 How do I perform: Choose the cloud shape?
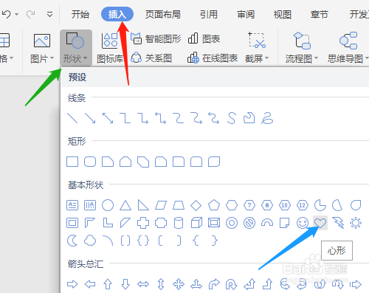point(90,241)
